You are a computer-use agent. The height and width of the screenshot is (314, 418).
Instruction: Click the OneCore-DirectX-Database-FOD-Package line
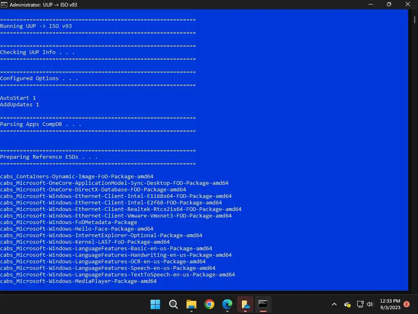point(93,190)
